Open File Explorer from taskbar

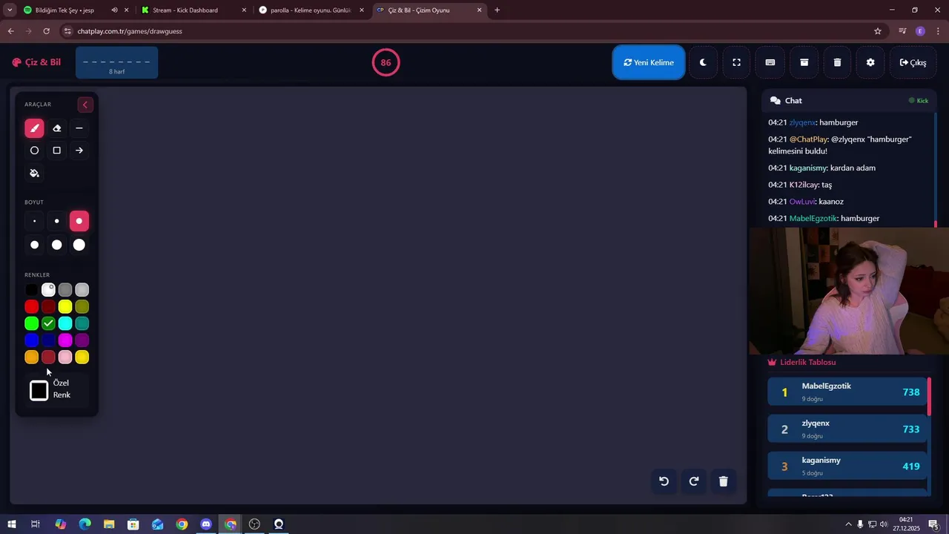109,524
